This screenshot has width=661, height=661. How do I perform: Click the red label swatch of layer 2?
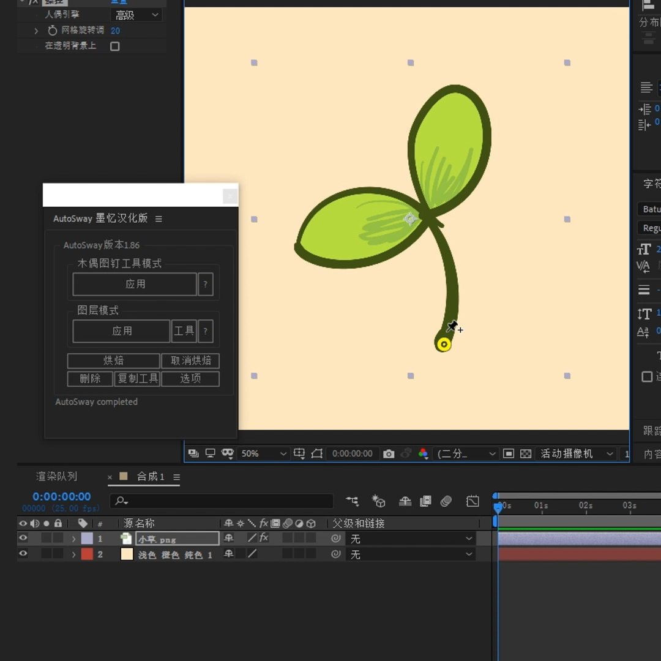pyautogui.click(x=87, y=554)
